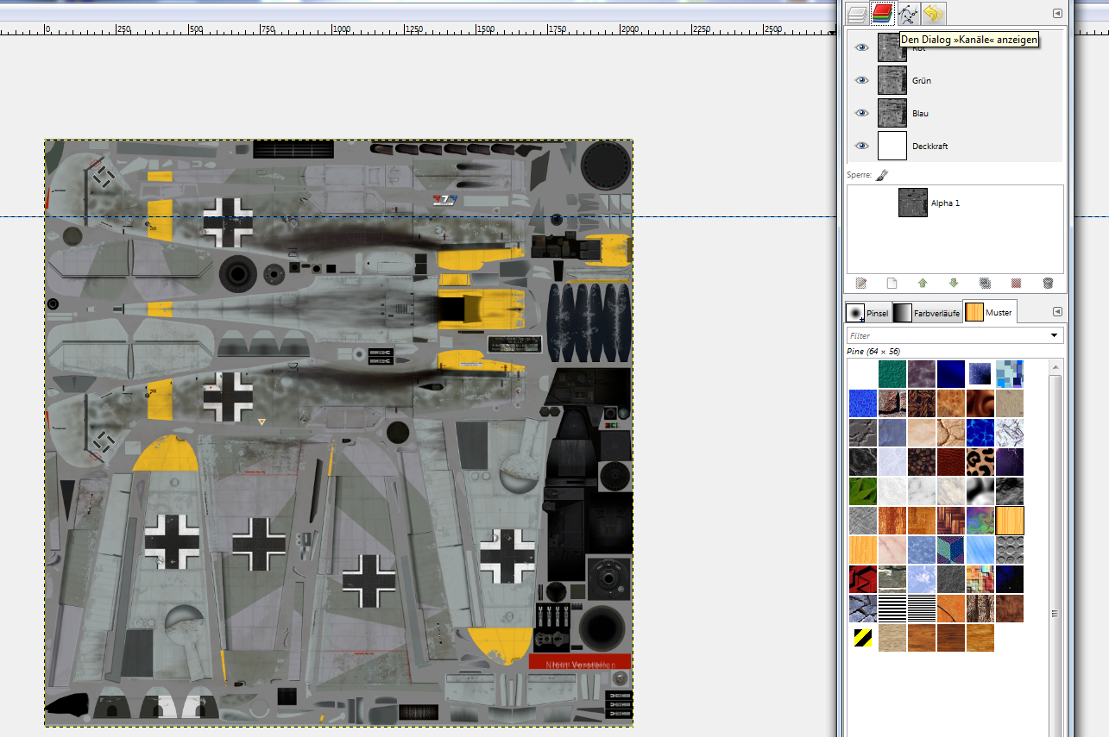Toggle visibility of the Blau channel
This screenshot has height=737, width=1109.
[861, 113]
